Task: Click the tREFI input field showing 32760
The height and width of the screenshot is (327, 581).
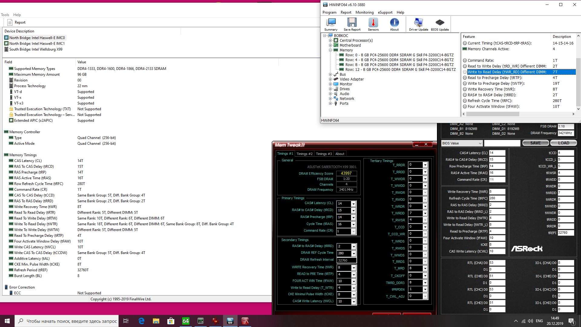Action: 566,233
